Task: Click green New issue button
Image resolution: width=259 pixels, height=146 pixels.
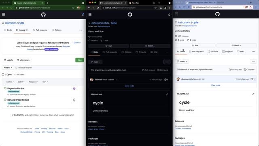Action: pyautogui.click(x=80, y=60)
